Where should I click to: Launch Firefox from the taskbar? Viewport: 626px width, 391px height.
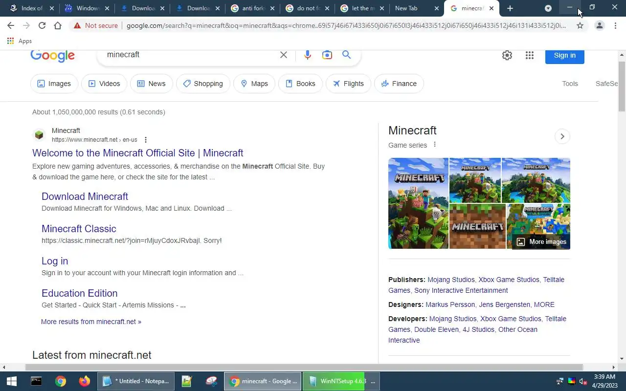(x=84, y=381)
